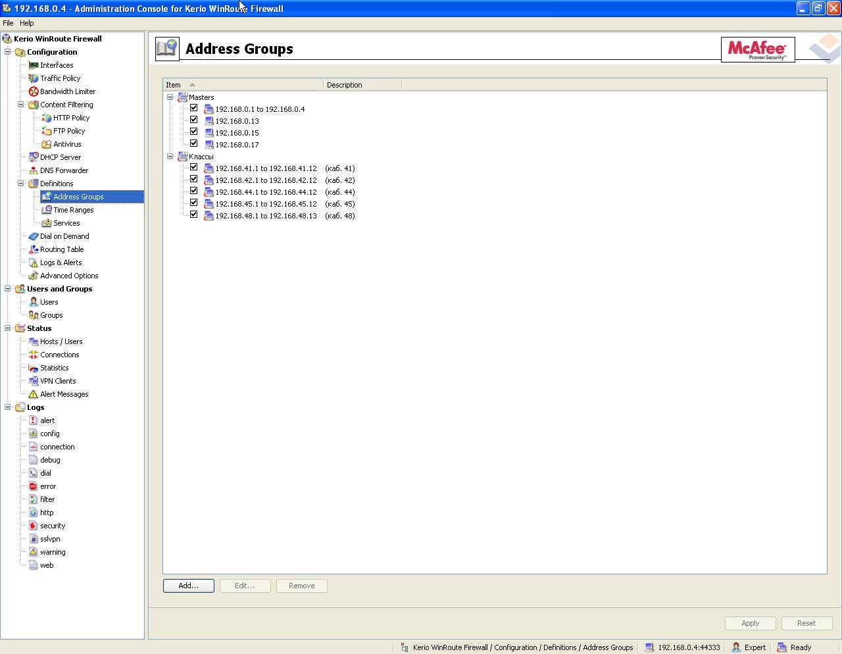Click the Connections icon
The height and width of the screenshot is (654, 842).
[x=33, y=355]
